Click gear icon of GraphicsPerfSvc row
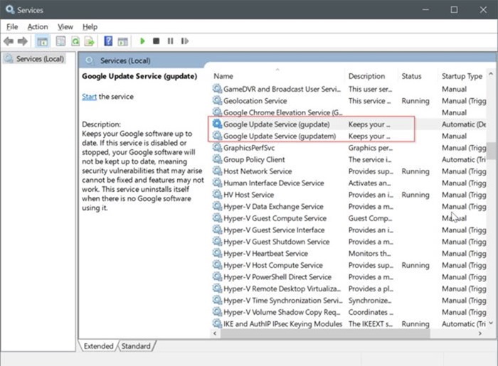 point(217,148)
